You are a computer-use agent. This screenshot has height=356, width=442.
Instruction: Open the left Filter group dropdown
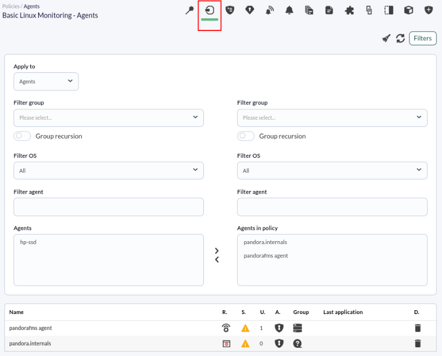pyautogui.click(x=108, y=118)
